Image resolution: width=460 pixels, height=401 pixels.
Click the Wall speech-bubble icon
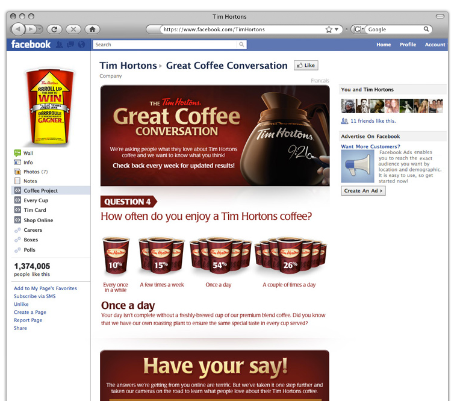(17, 153)
